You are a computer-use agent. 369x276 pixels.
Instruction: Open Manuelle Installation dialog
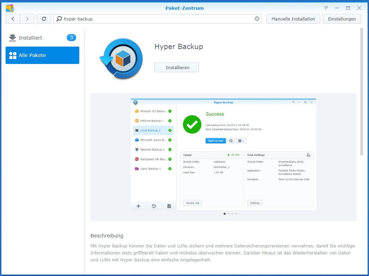coord(293,19)
